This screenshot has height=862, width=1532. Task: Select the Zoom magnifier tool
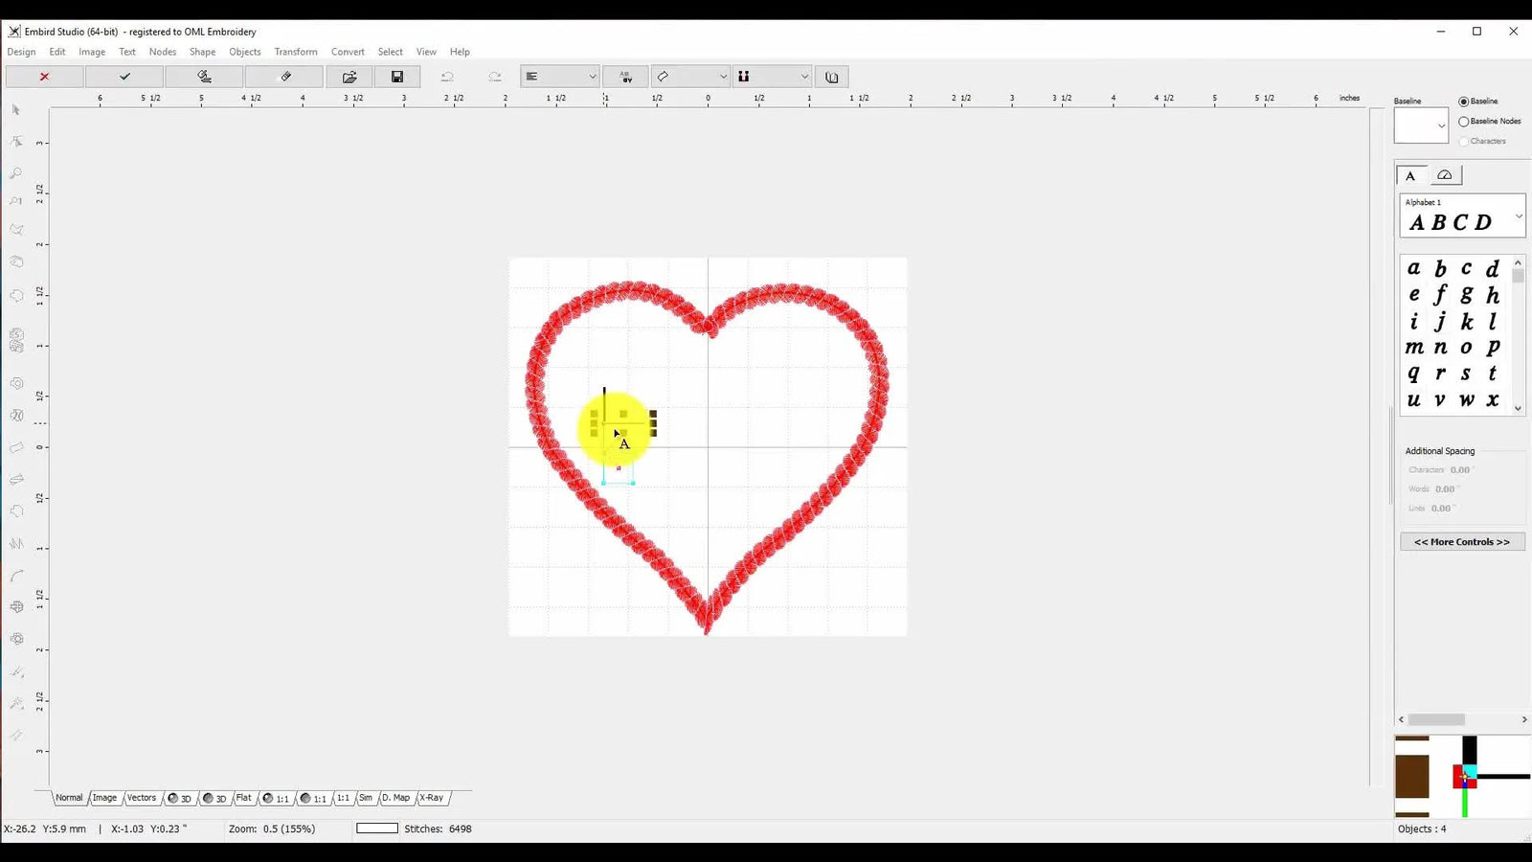[x=15, y=173]
